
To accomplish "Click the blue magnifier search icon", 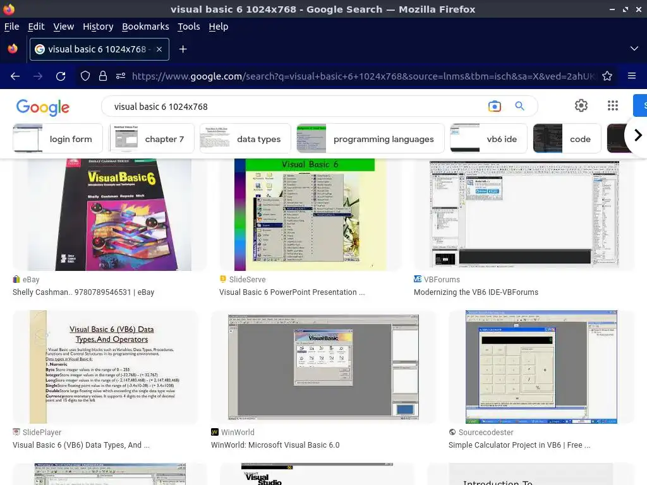I will [519, 106].
